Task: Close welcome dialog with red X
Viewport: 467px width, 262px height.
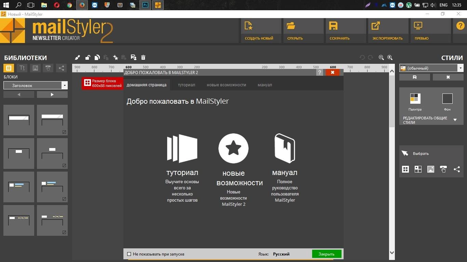Action: coord(333,72)
